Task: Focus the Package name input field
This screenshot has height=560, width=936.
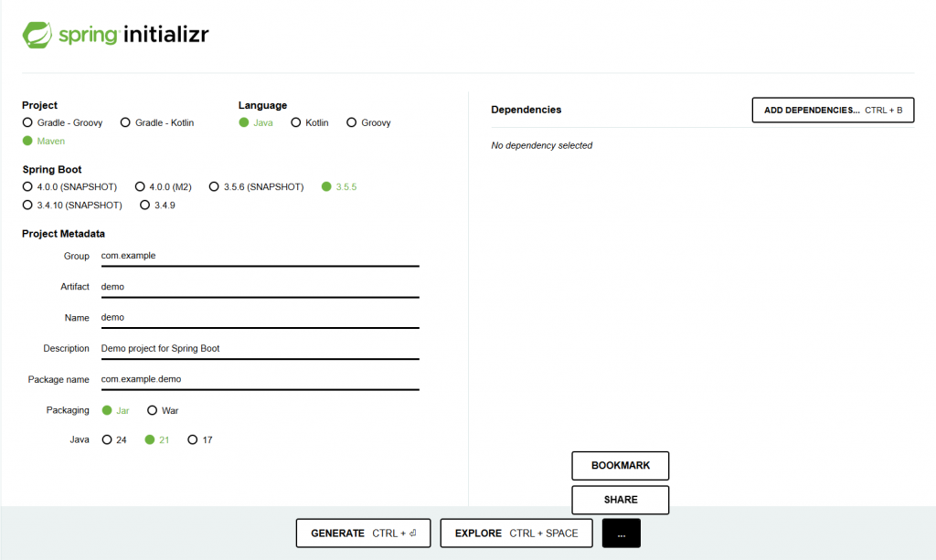Action: (260, 379)
